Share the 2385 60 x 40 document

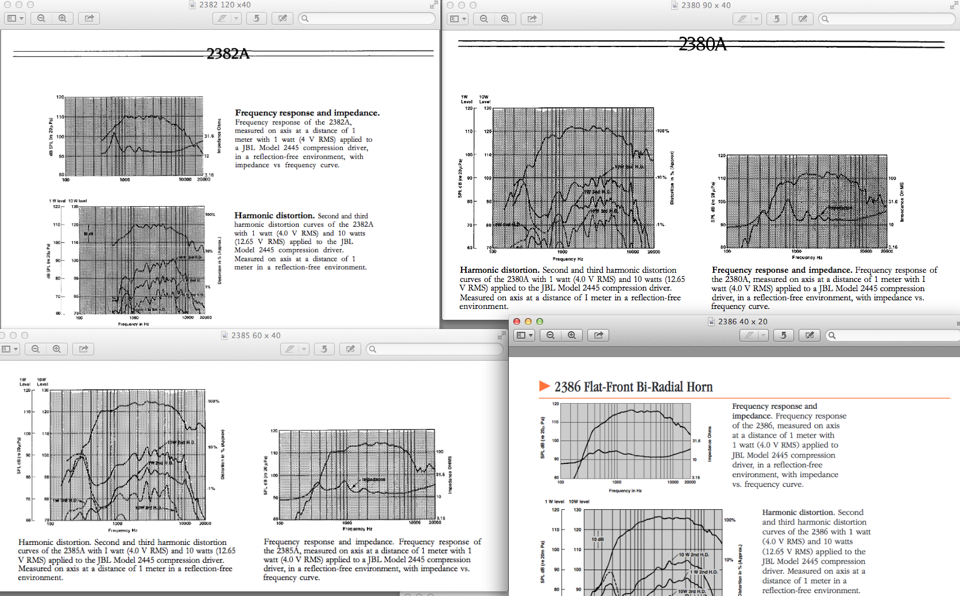tap(83, 349)
